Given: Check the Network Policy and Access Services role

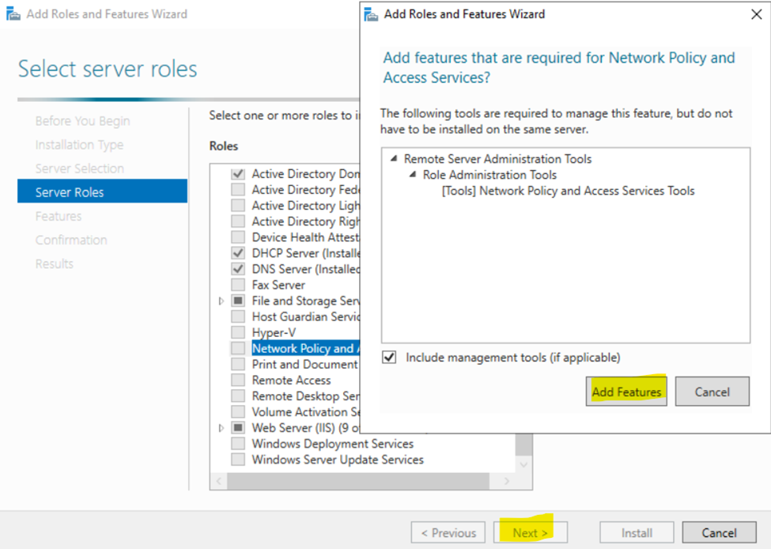Looking at the screenshot, I should pos(238,348).
